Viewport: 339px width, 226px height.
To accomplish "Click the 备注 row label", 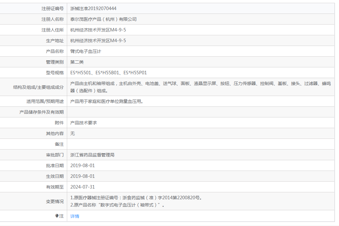I will (x=59, y=144).
